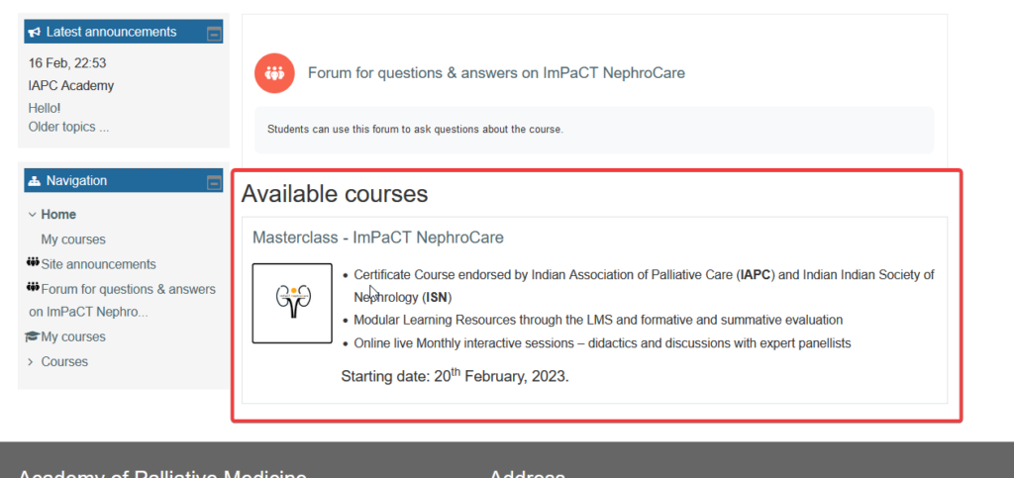Click the orange forum icon
Viewport: 1014px width, 478px height.
[274, 73]
